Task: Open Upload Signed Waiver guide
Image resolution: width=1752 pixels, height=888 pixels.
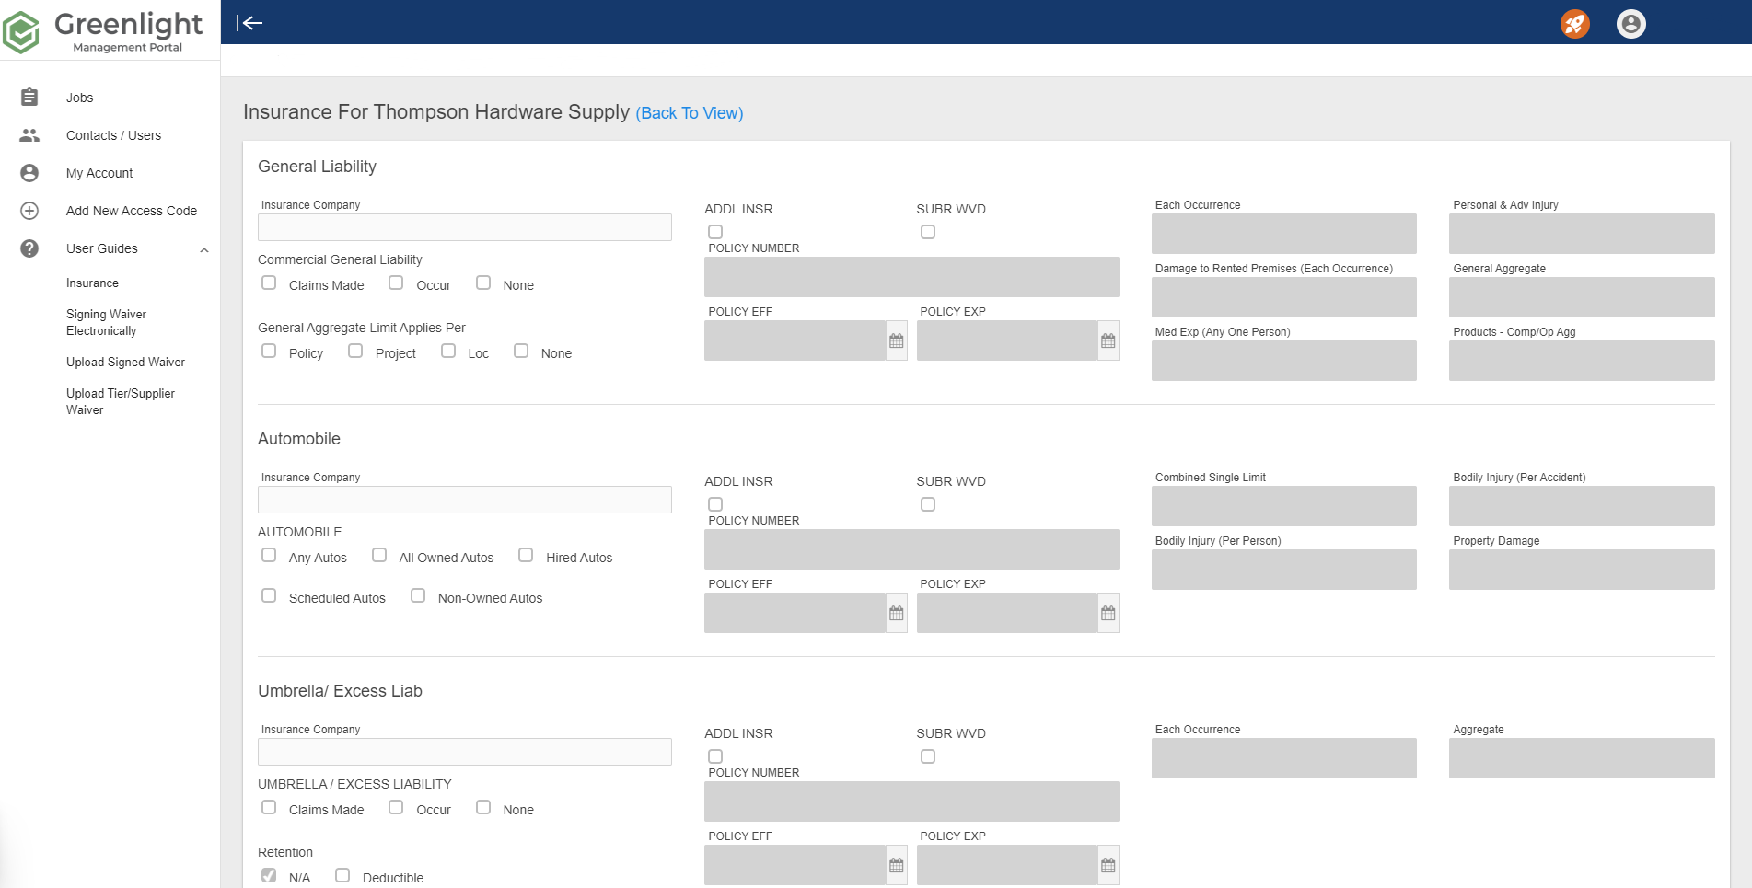Action: click(x=125, y=363)
